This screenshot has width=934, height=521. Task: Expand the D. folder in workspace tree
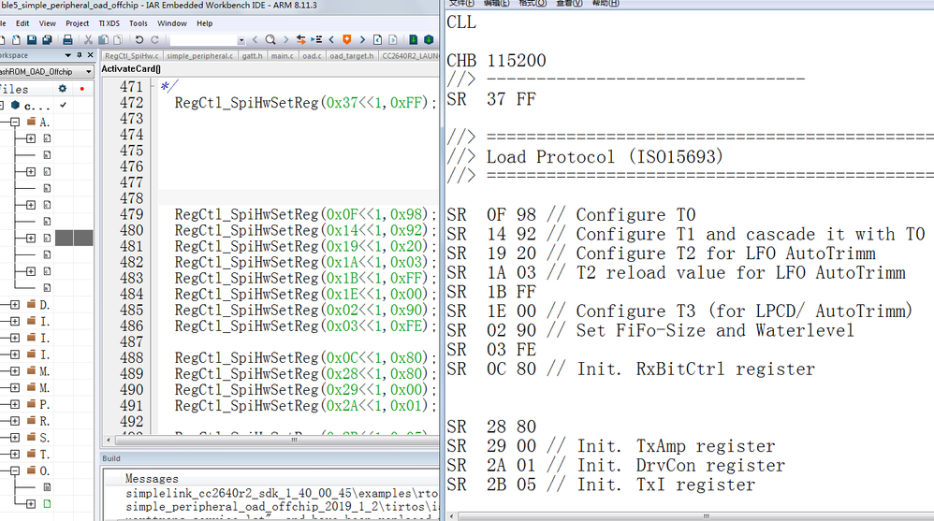click(x=15, y=305)
